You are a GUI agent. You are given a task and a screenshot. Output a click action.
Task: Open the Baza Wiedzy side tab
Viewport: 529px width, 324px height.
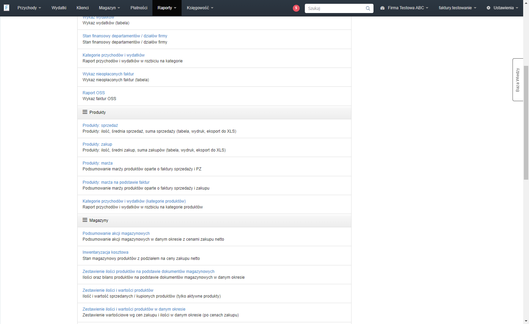click(x=518, y=80)
